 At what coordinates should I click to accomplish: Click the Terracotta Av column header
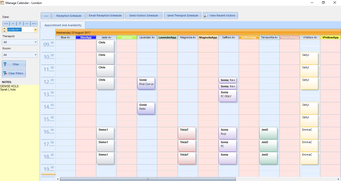[269, 38]
